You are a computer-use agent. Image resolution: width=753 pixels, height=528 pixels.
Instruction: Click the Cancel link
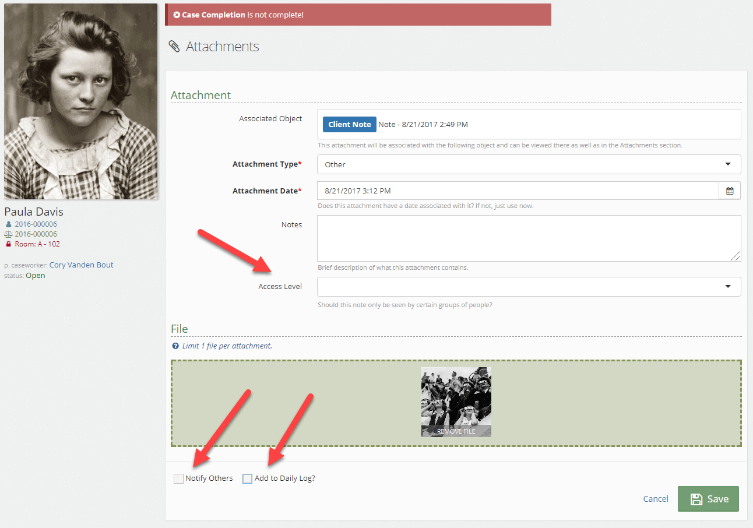pyautogui.click(x=656, y=499)
